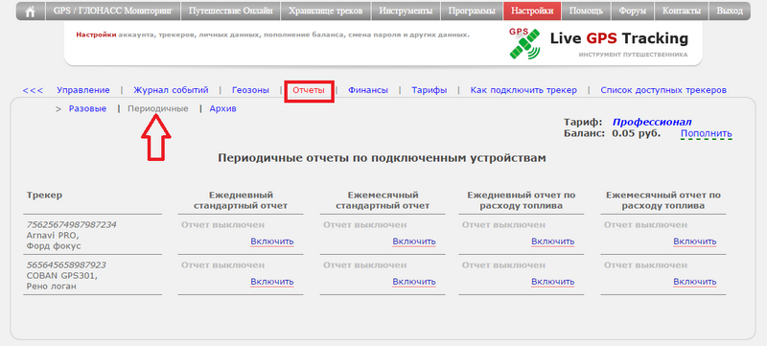Open the Помощь menu item
The image size is (767, 346).
586,12
